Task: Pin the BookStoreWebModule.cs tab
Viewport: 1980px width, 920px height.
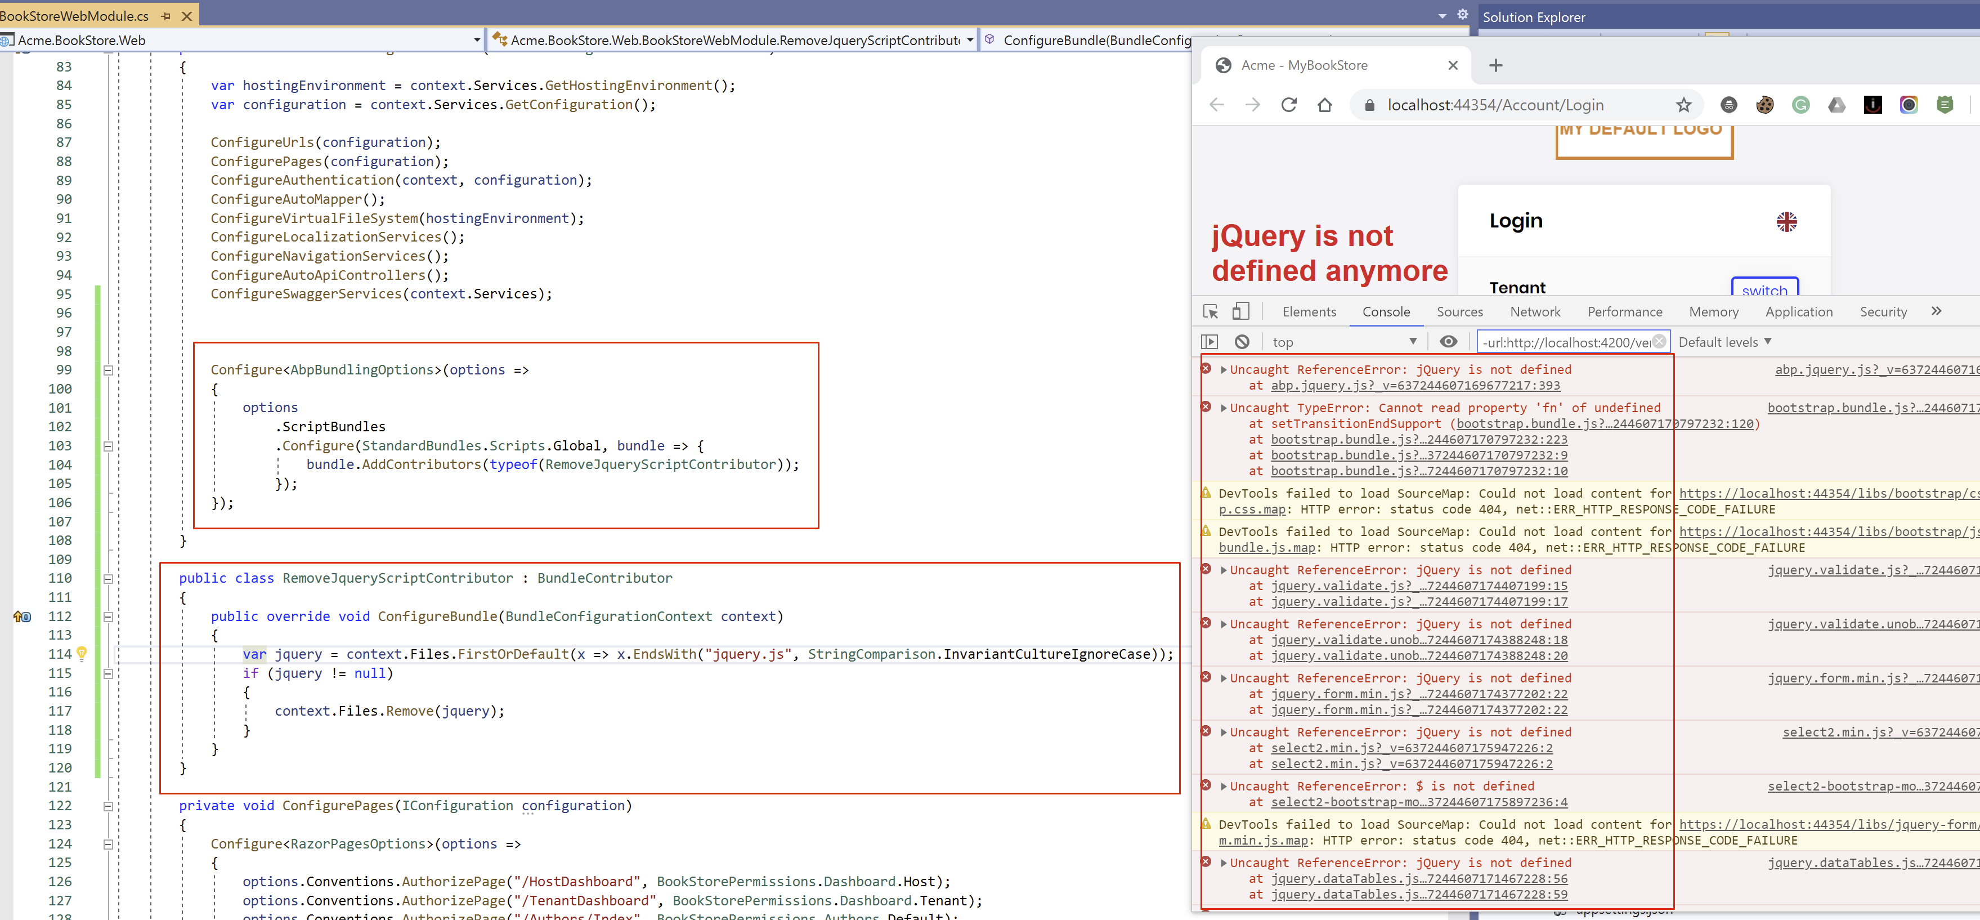Action: (166, 15)
